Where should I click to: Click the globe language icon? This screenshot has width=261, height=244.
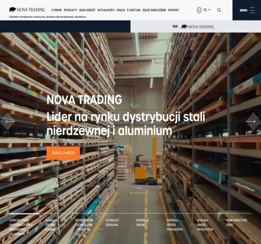click(199, 10)
